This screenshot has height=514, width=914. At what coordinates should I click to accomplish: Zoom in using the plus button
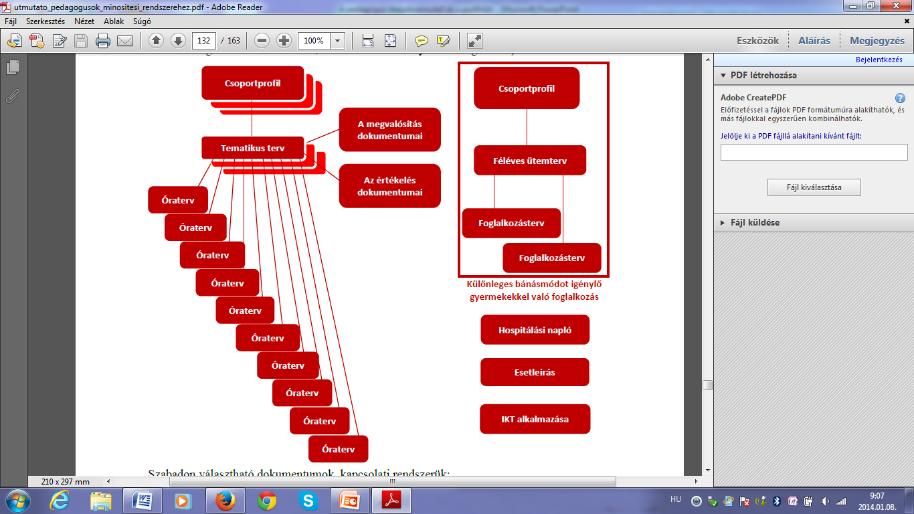click(284, 41)
